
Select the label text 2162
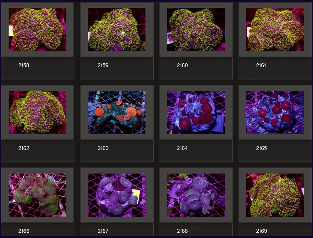click(24, 148)
